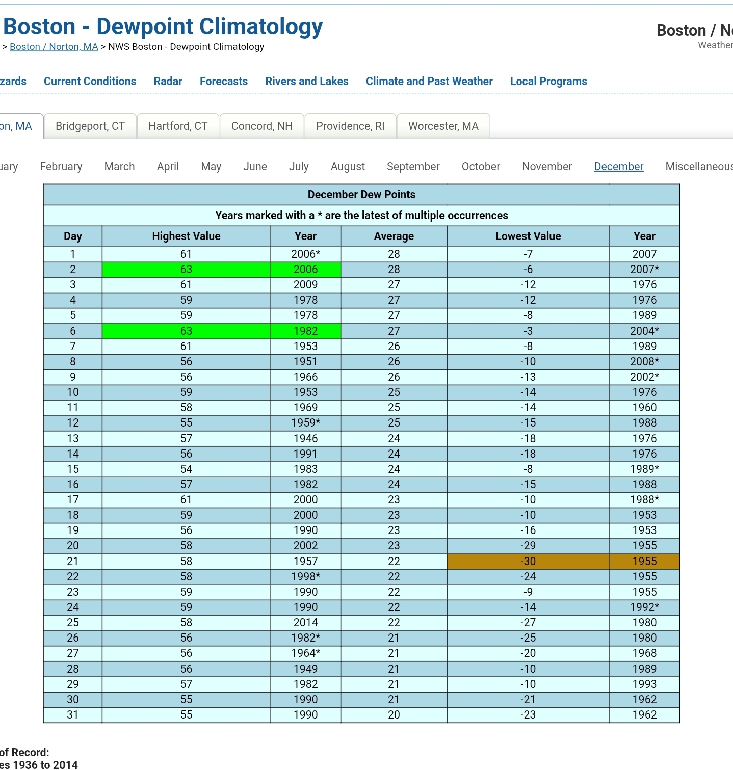Select the November month tab
Viewport: 733px width, 770px height.
546,167
